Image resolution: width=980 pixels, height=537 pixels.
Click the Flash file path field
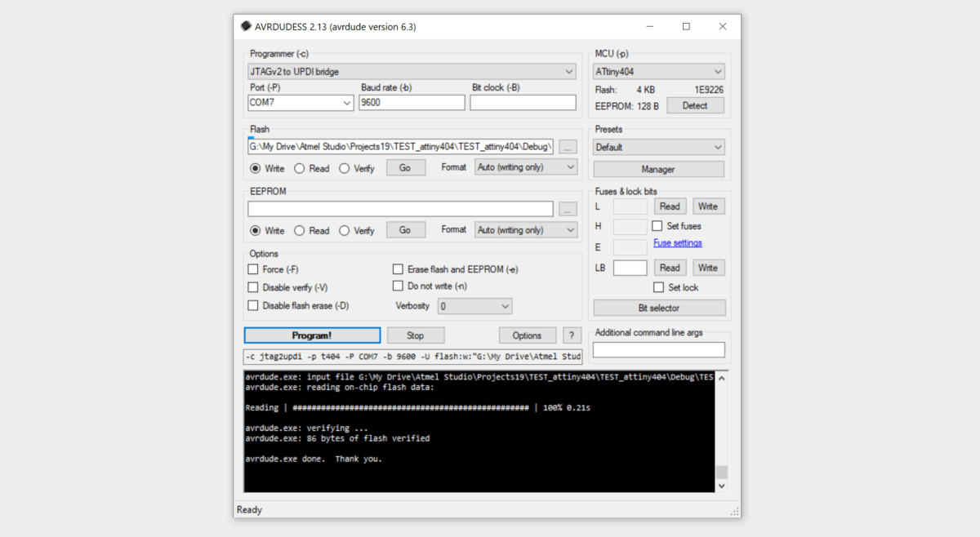coord(401,147)
